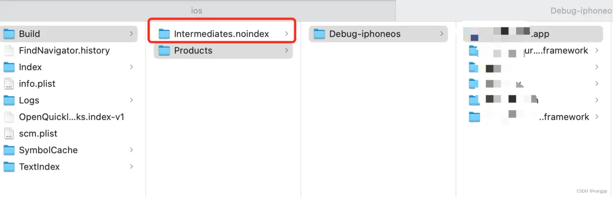Viewport: 613px width, 197px height.
Task: Expand the Debug-iphoneos column chevron
Action: (x=442, y=34)
